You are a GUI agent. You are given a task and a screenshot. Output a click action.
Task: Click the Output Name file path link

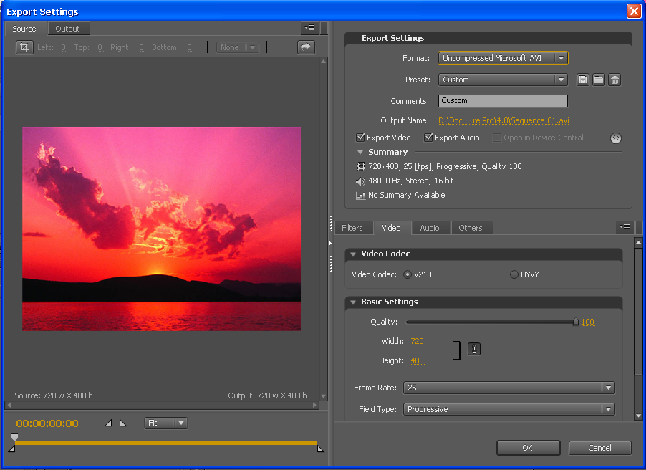coord(503,120)
